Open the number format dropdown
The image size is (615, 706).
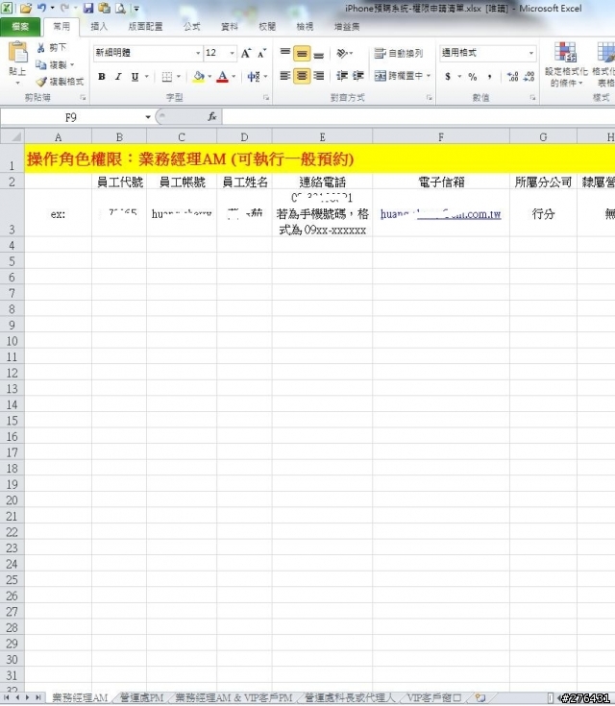531,53
